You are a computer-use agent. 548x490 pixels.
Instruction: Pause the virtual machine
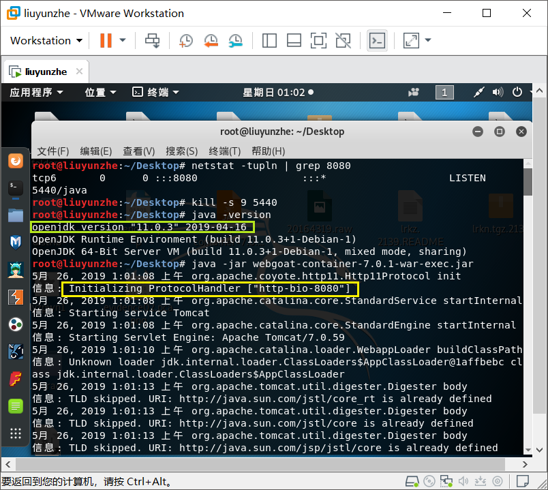point(106,40)
